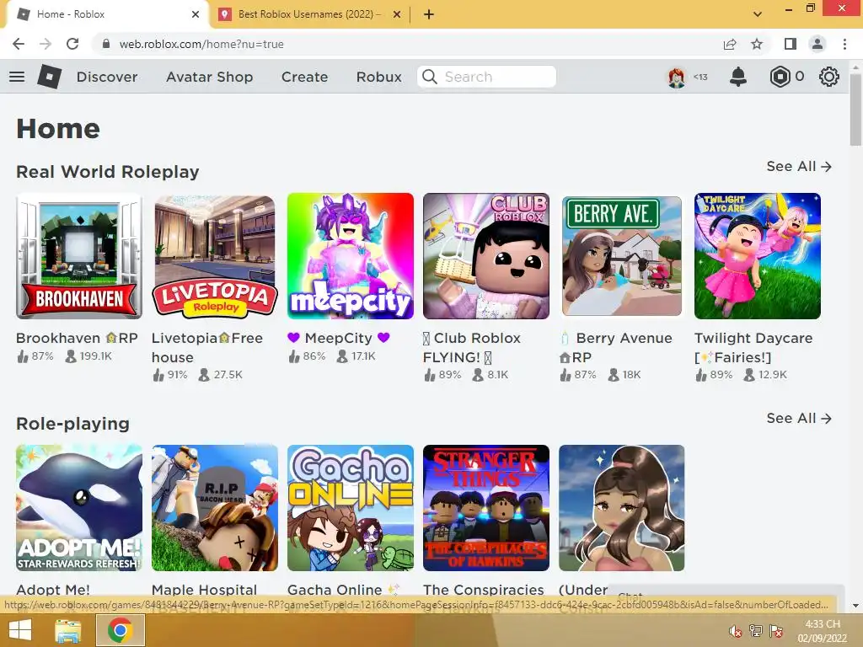Open the MeepCity game thumbnail
The image size is (863, 647).
click(351, 256)
